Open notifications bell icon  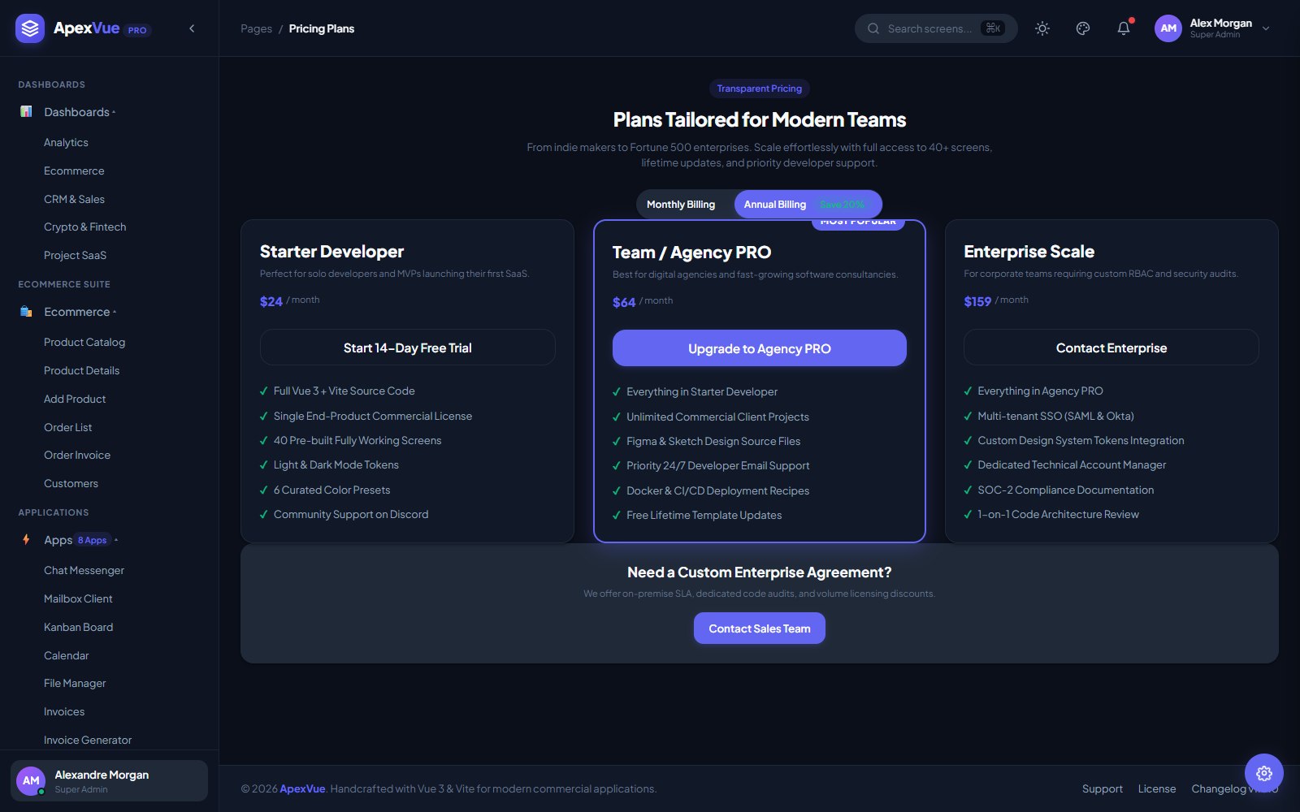[1124, 28]
